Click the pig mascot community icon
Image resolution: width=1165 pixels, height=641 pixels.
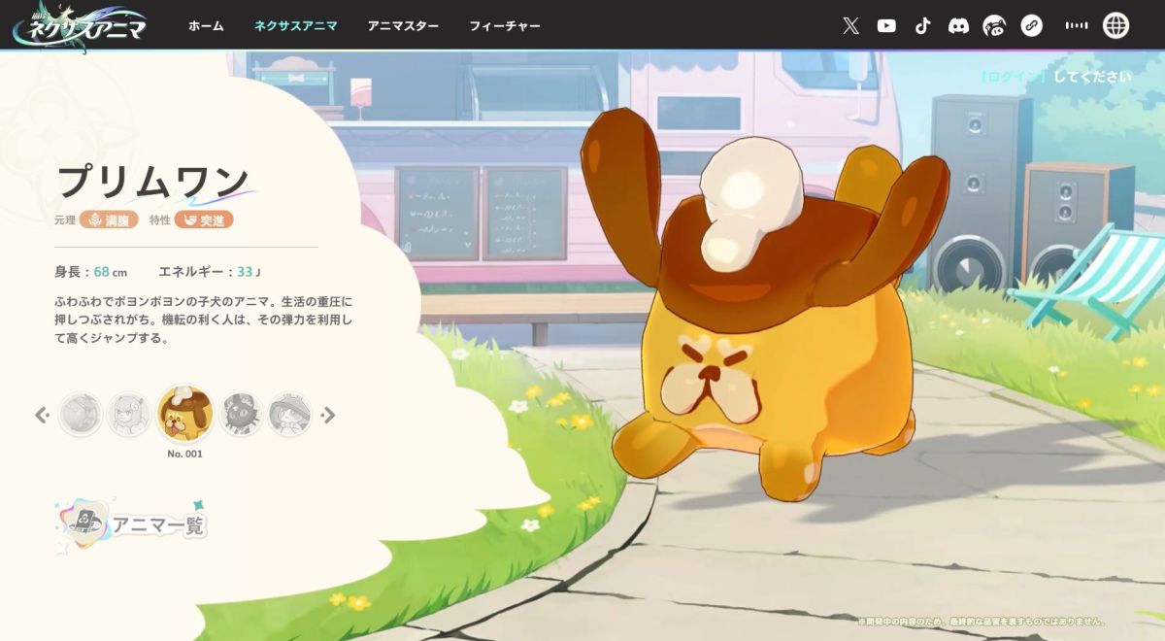tap(994, 26)
